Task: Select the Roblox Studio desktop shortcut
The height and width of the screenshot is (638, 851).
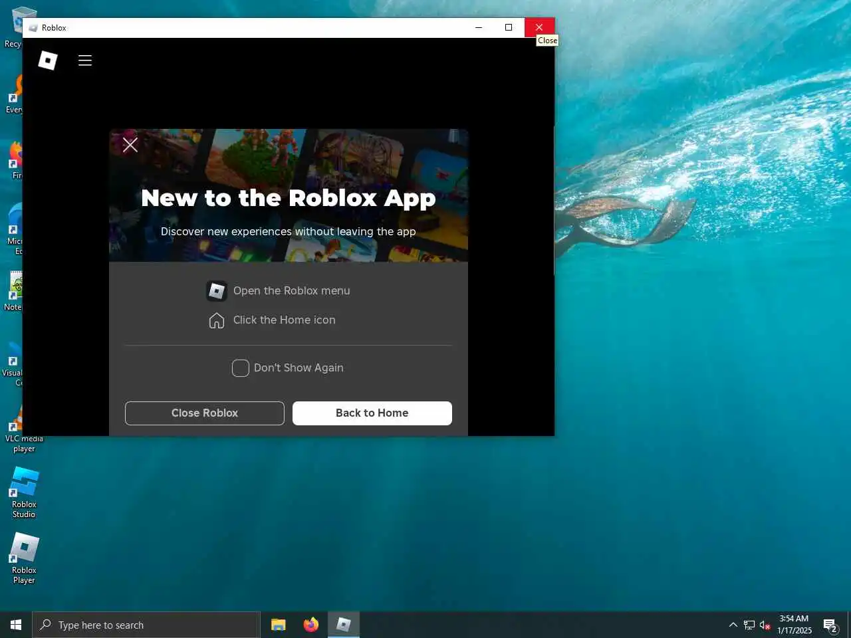Action: [24, 492]
